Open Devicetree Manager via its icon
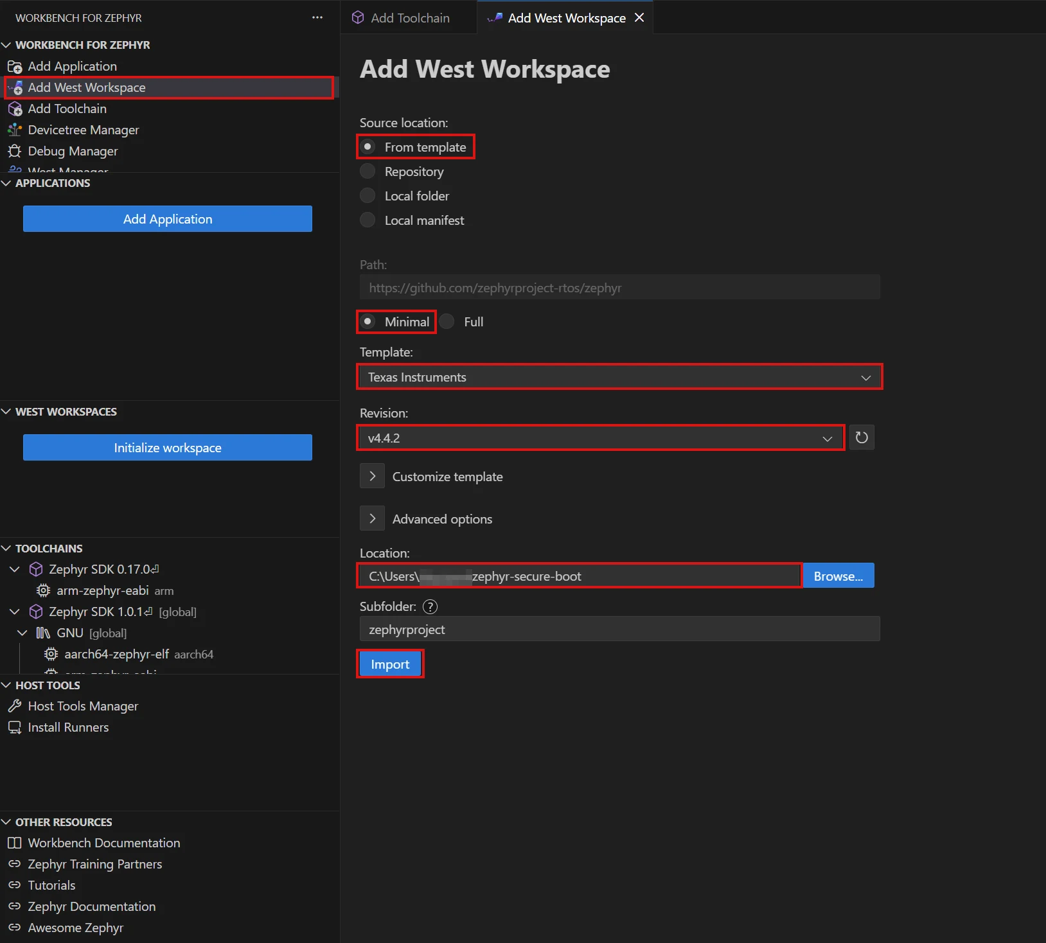The height and width of the screenshot is (943, 1046). click(x=15, y=130)
